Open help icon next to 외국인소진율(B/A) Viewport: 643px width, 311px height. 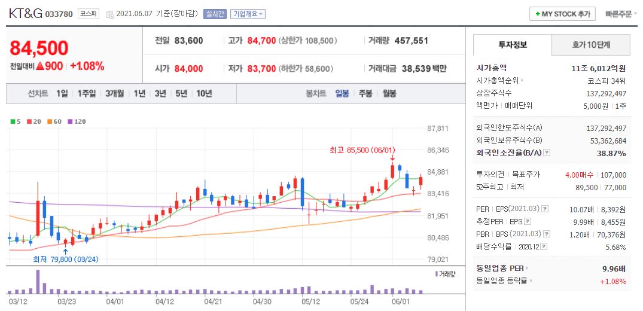547,153
